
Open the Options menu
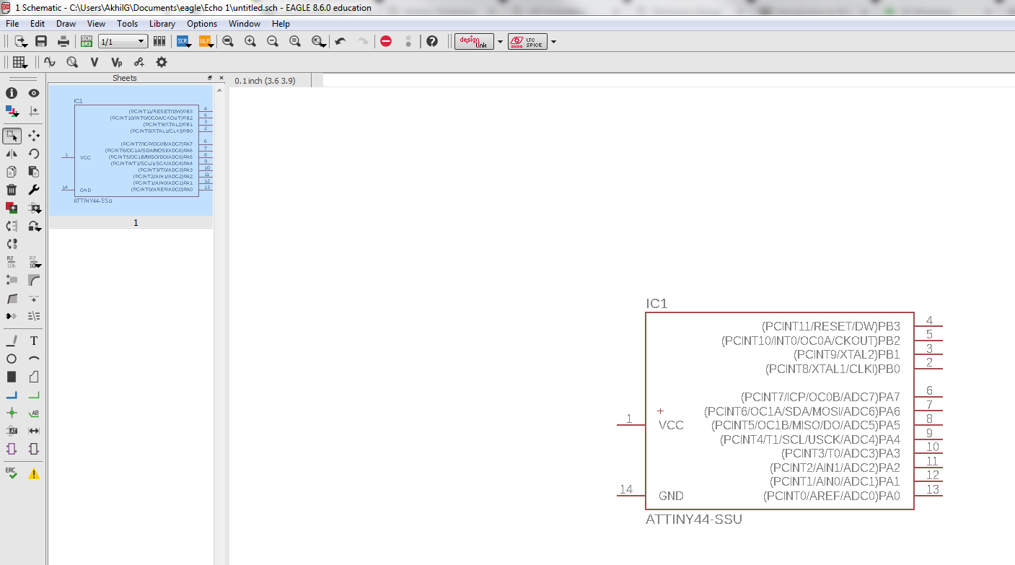pyautogui.click(x=202, y=24)
